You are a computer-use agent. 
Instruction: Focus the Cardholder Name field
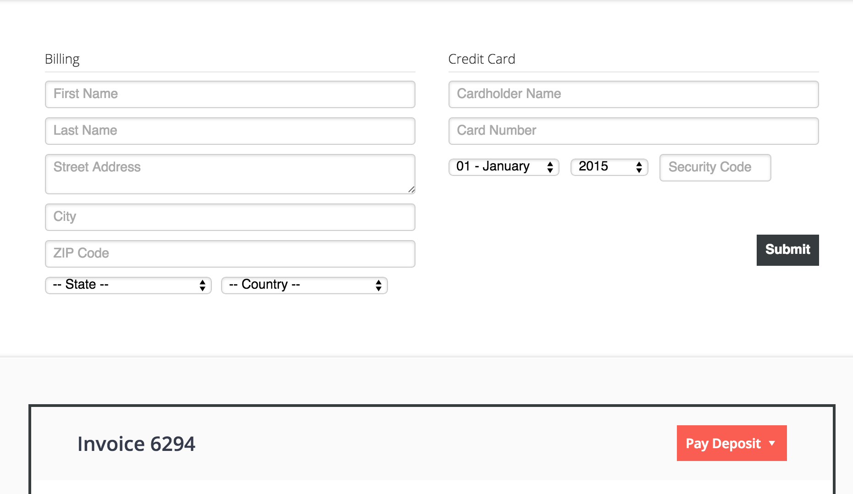pos(633,94)
